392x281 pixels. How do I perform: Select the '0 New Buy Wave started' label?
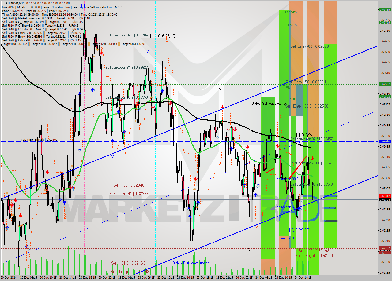coord(191,263)
